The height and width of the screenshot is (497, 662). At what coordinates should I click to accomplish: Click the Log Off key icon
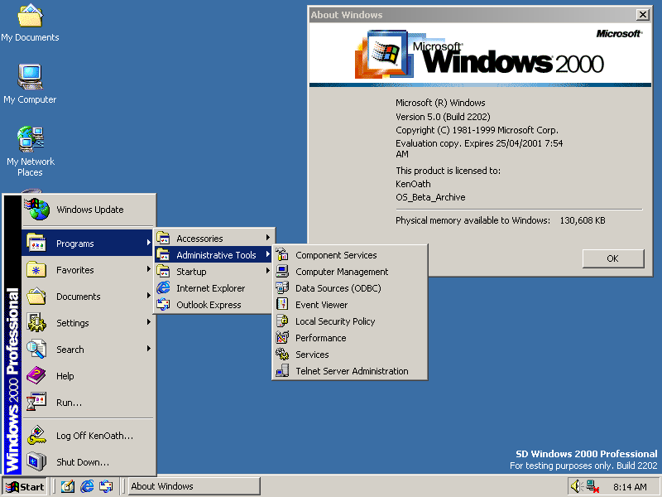36,436
